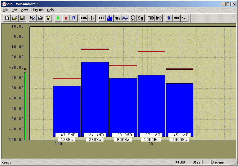Open the Plug-Ins menu
238x166 pixels.
click(37, 10)
